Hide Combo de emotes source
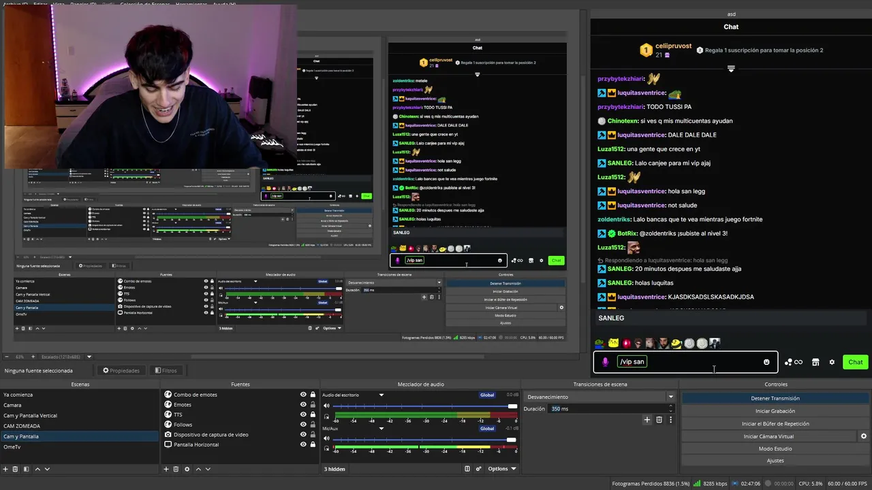872x490 pixels. point(304,395)
